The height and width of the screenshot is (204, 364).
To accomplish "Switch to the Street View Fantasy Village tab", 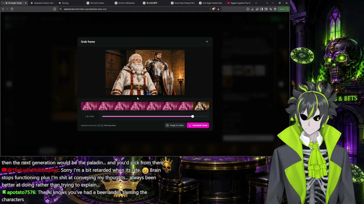I will click(x=183, y=3).
